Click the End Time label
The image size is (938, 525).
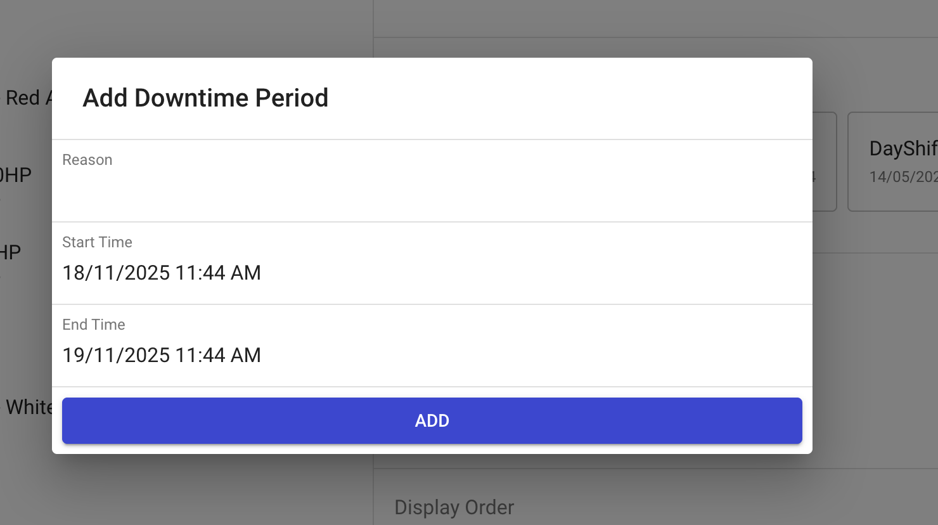94,325
